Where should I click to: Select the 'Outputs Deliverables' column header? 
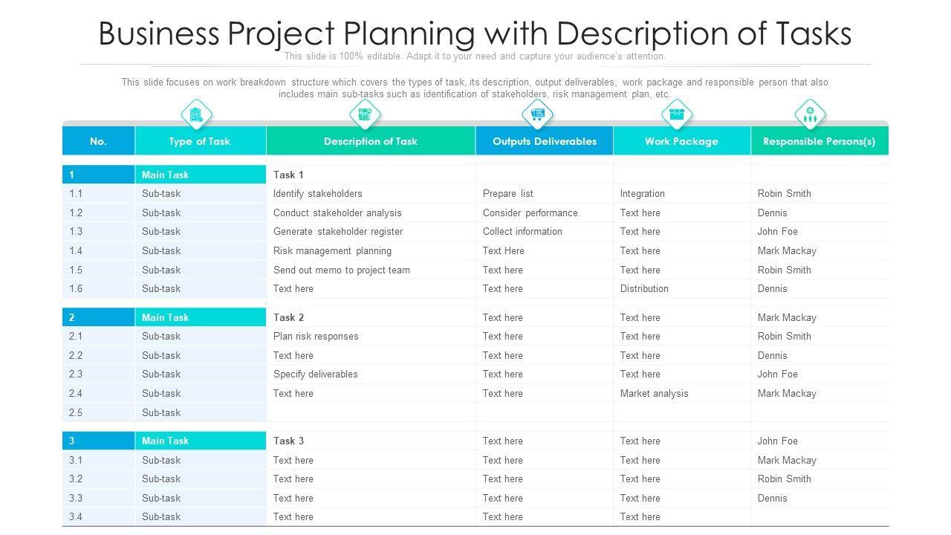point(545,141)
